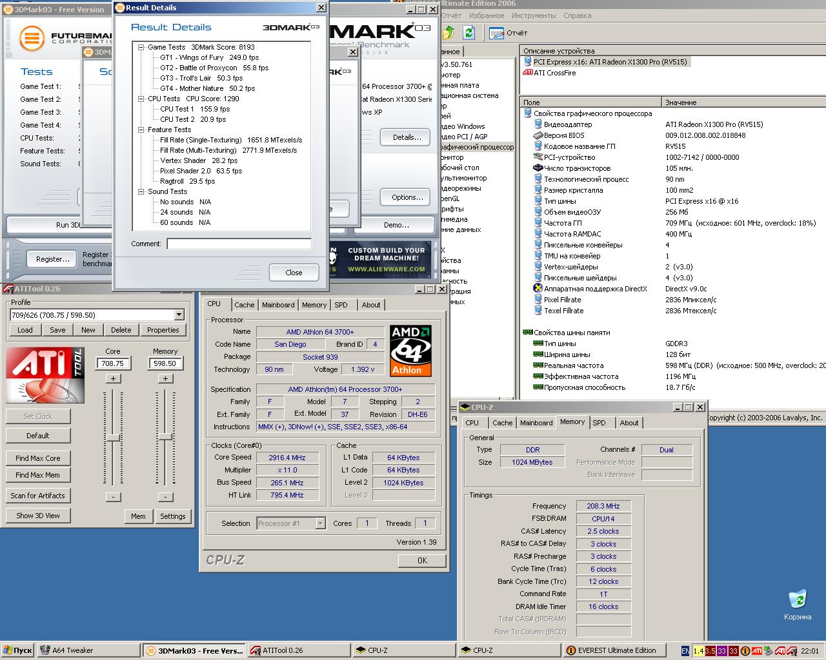Click the Futuremark orange logo in 3DMark03
Image resolution: width=826 pixels, height=660 pixels.
point(31,39)
